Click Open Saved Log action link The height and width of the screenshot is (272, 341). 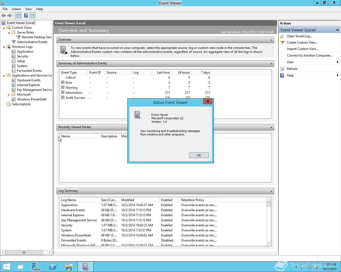coord(299,36)
